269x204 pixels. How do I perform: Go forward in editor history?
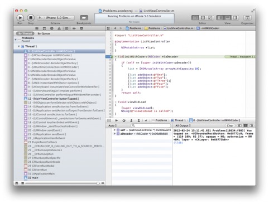tap(121, 28)
